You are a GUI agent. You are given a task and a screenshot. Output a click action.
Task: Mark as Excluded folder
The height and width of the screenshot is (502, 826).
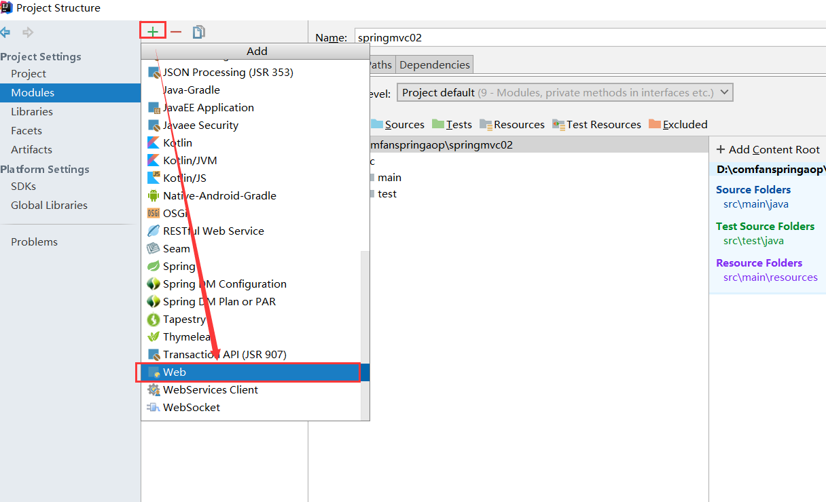(678, 124)
